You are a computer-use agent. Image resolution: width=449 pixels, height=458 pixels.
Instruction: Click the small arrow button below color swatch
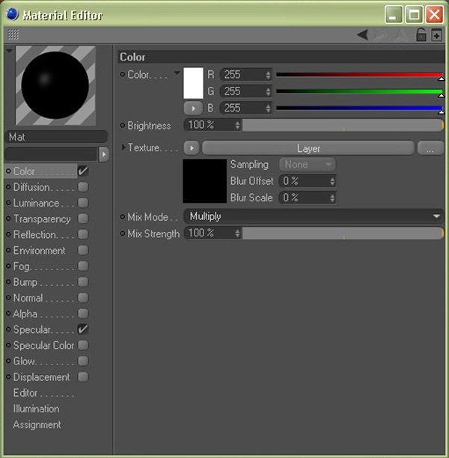193,108
